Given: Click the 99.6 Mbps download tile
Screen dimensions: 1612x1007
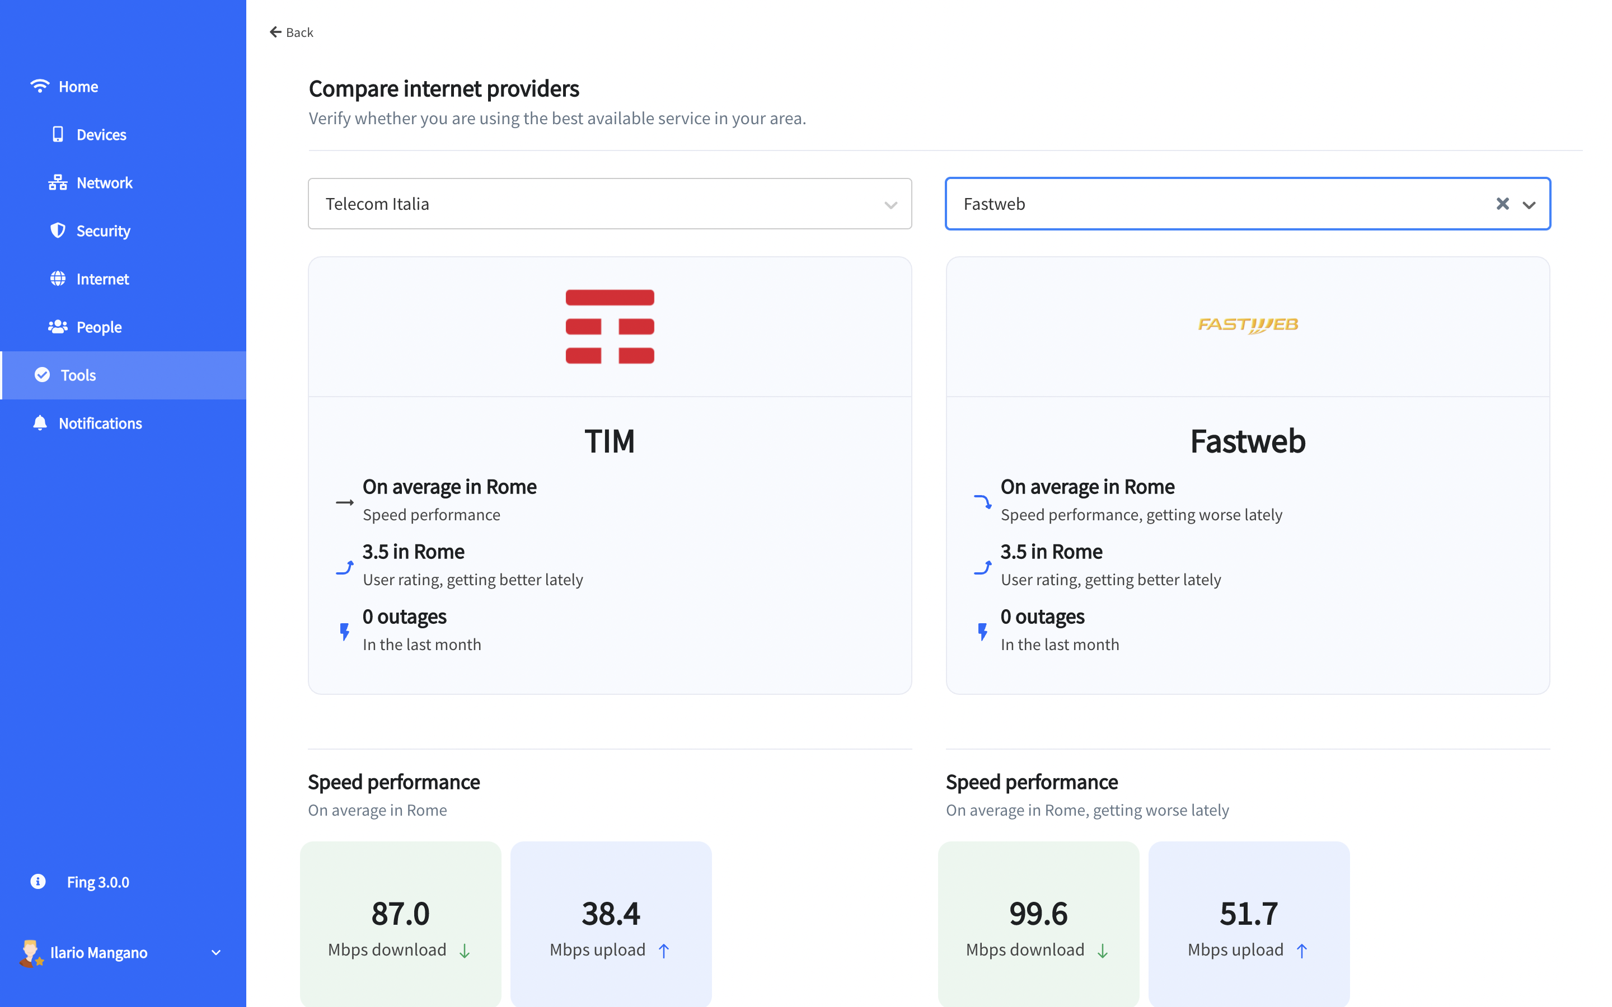Looking at the screenshot, I should point(1038,924).
